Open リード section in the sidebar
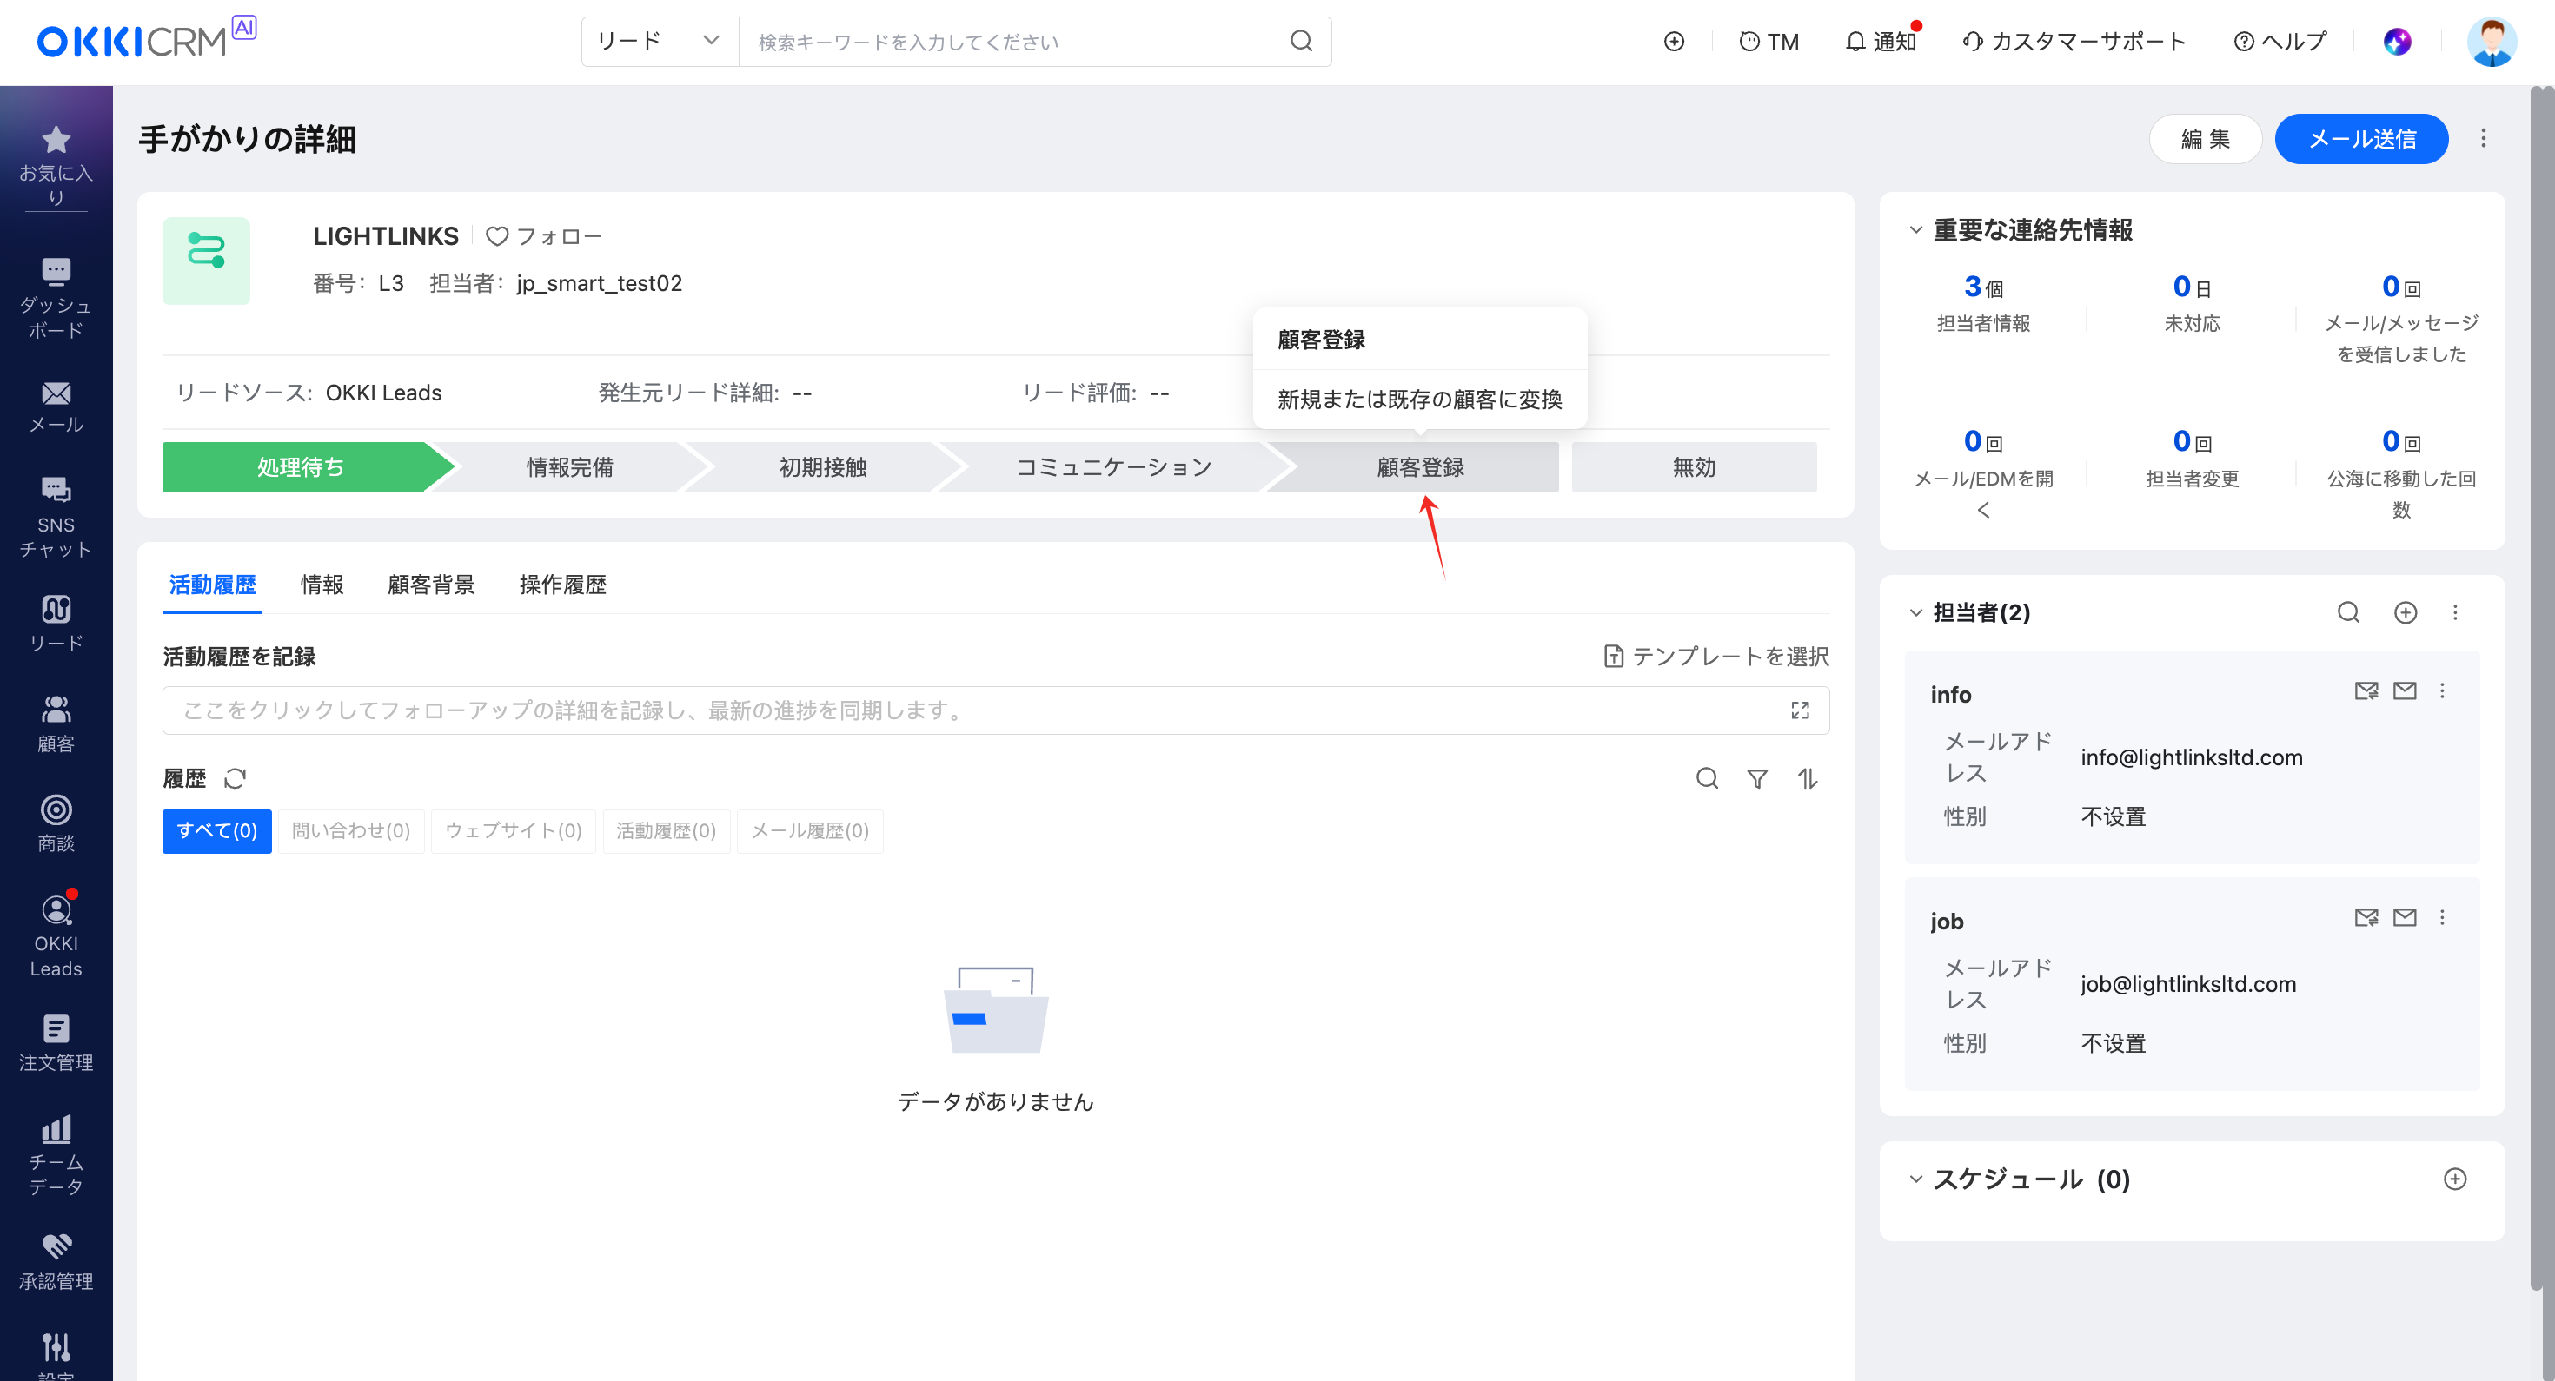This screenshot has width=2555, height=1381. pyautogui.click(x=56, y=624)
